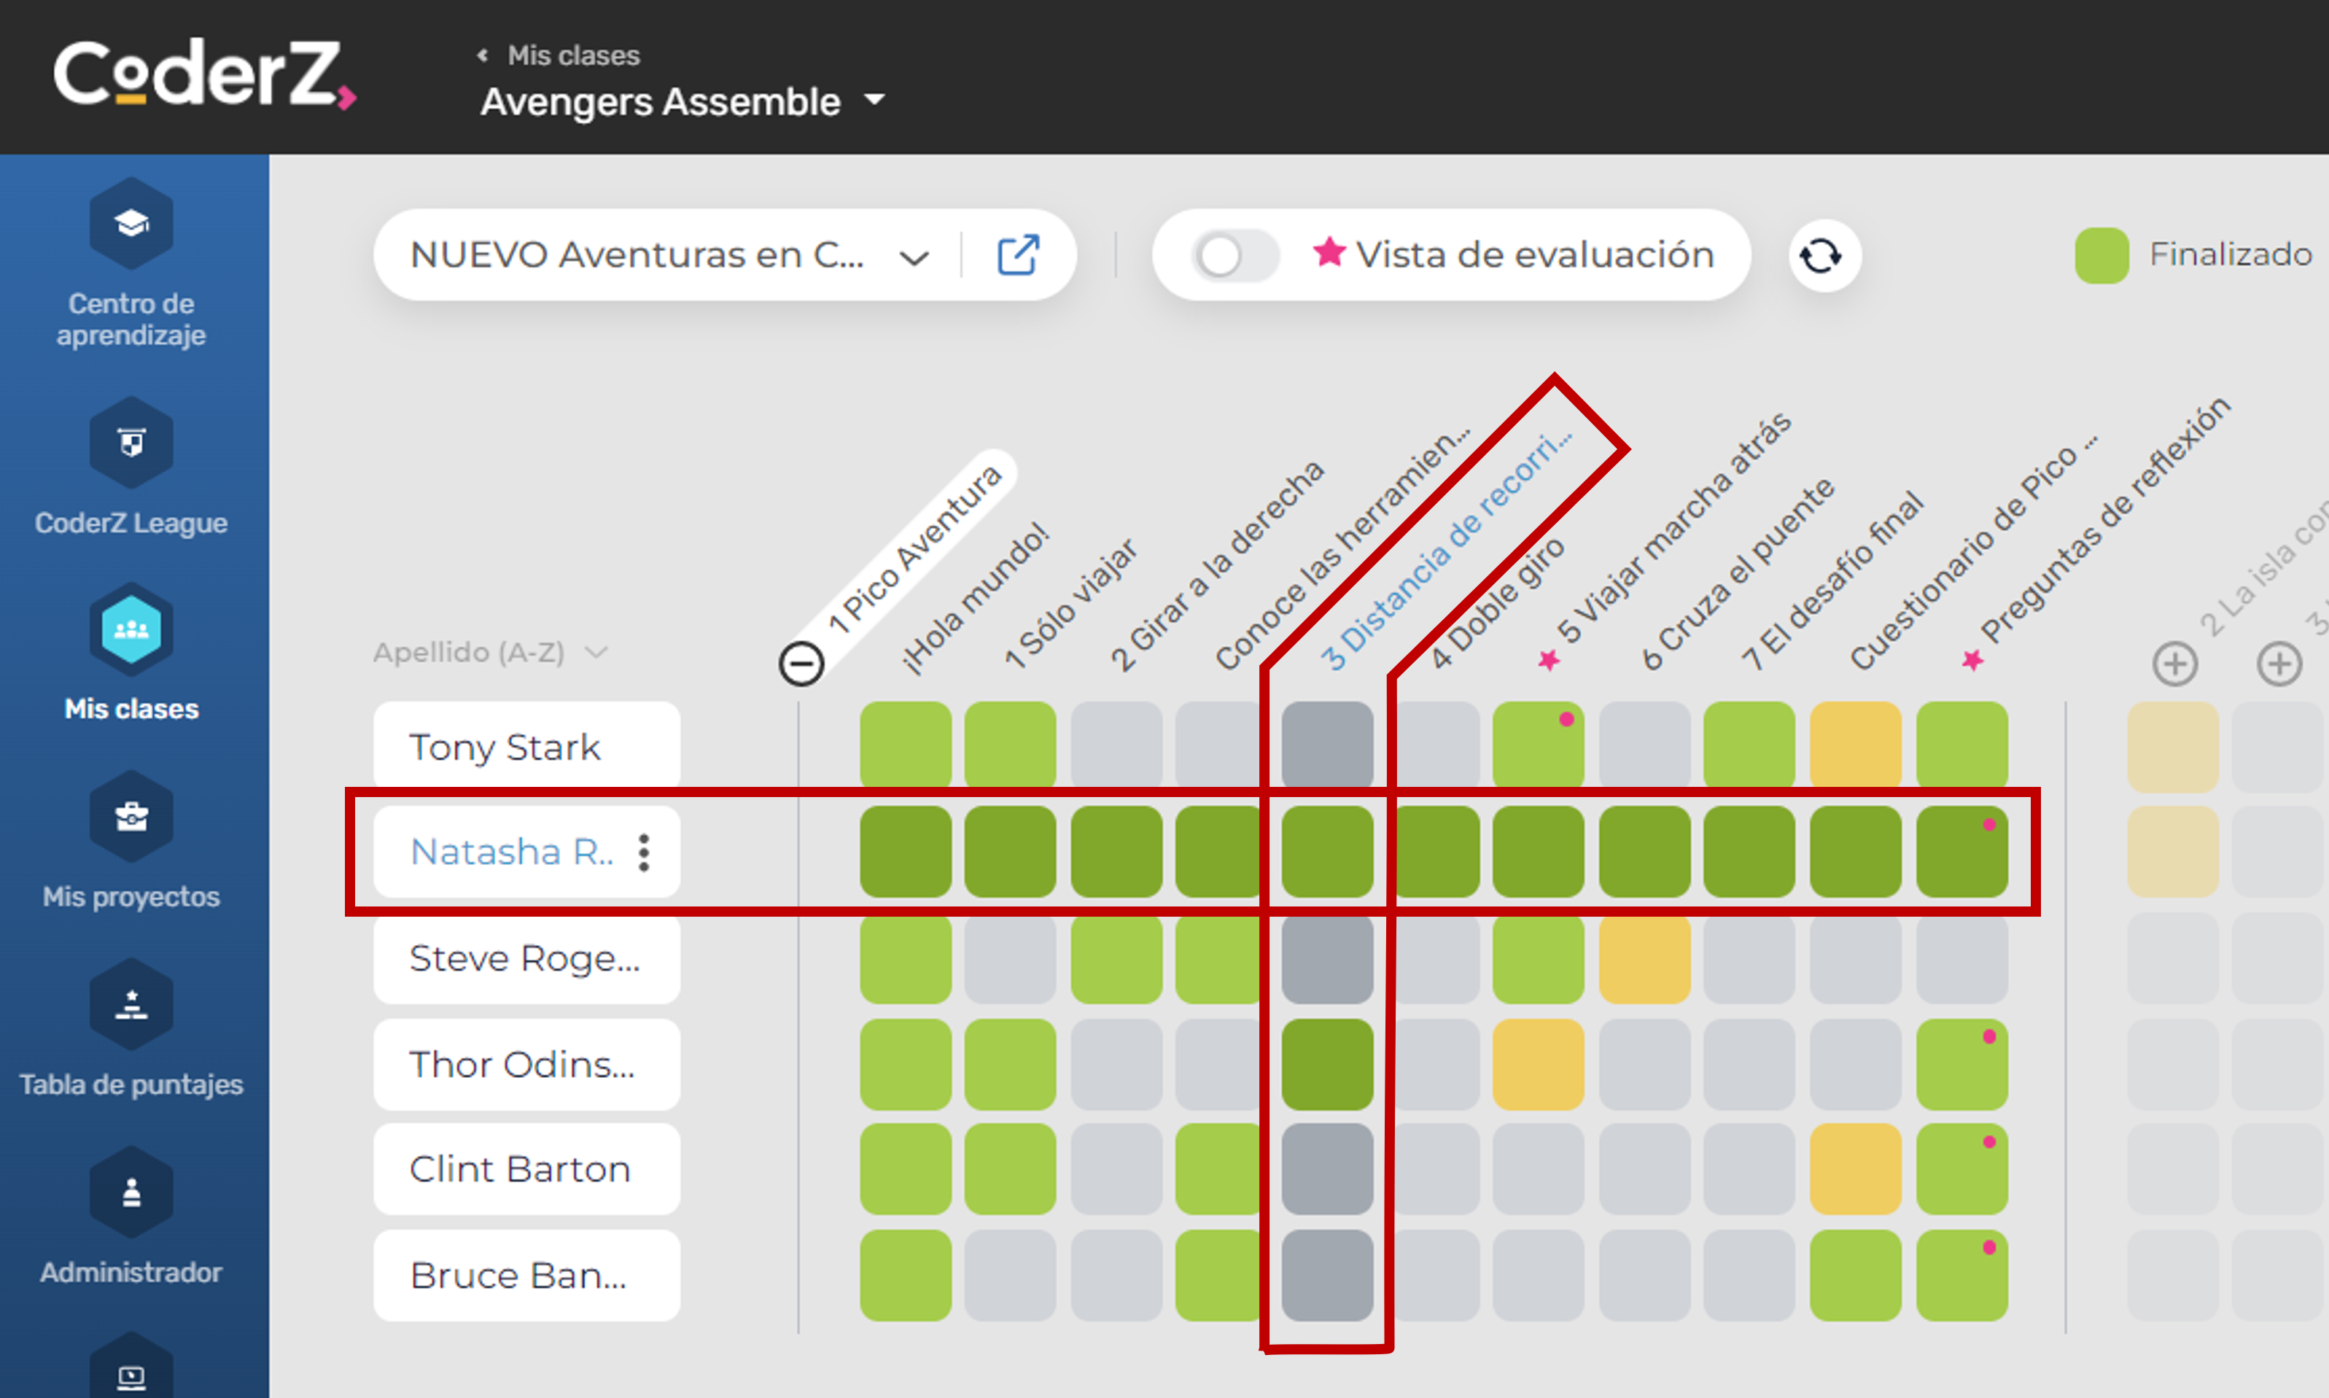Open course in new window icon
Viewport: 2329px width, 1398px height.
1018,255
